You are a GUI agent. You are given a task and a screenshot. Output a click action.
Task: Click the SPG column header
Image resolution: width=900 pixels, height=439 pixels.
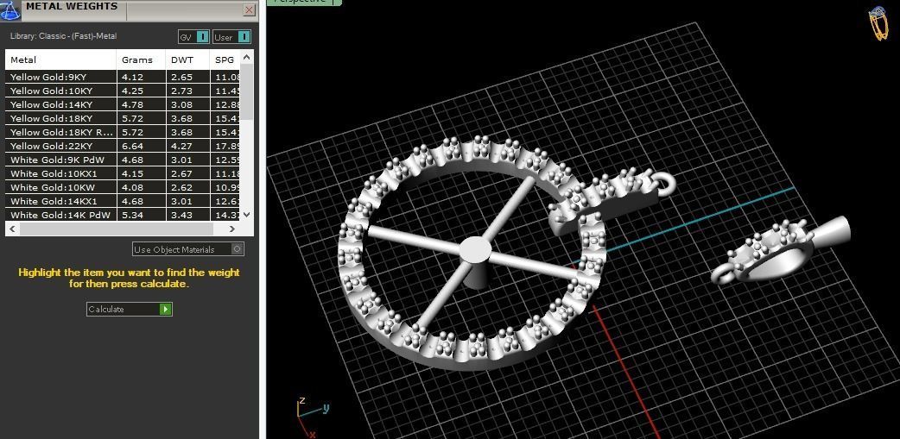coord(225,60)
